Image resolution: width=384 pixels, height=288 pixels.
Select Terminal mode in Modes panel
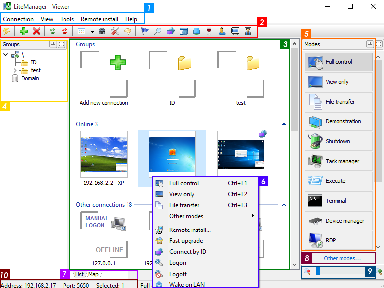338,201
